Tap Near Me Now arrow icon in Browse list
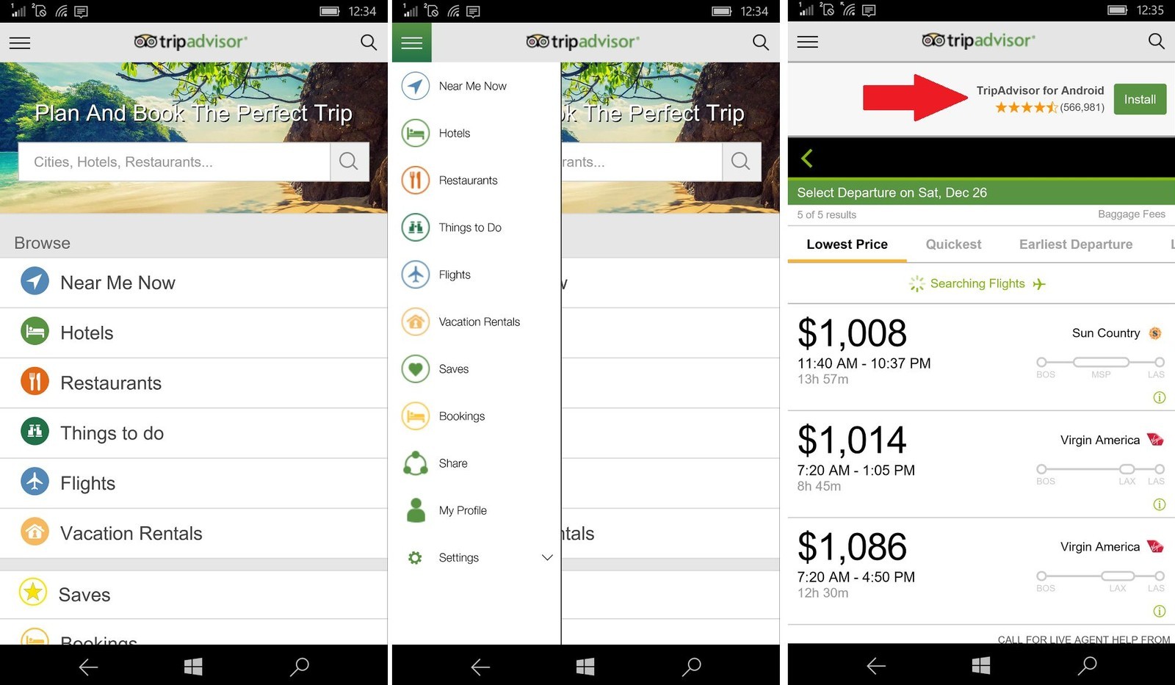The width and height of the screenshot is (1175, 685). (35, 281)
